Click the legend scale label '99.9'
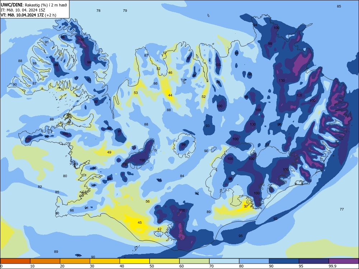Image resolution: width=359 pixels, height=269 pixels. point(332,266)
